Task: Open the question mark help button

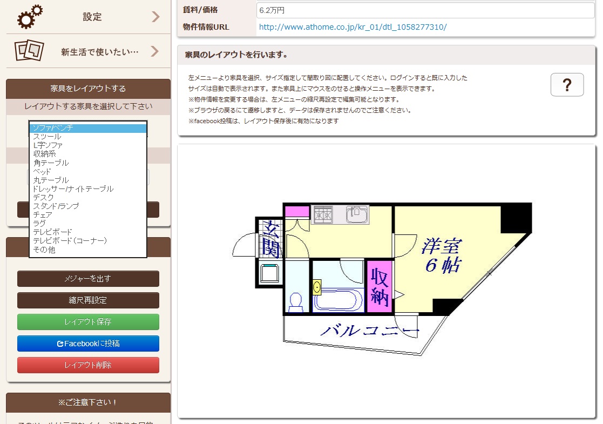Action: coord(567,85)
